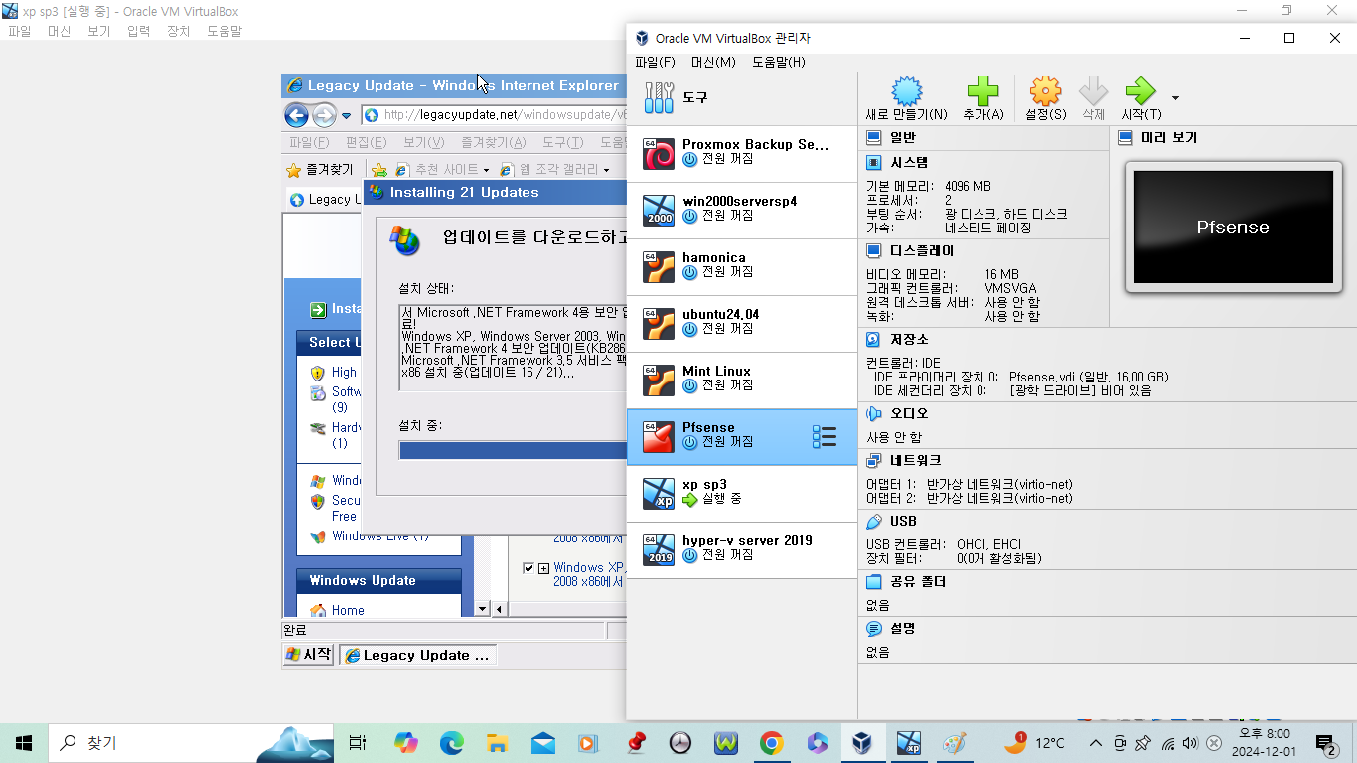The image size is (1357, 763).
Task: Start the VM with 시작(T) arrow
Action: coord(1139,91)
